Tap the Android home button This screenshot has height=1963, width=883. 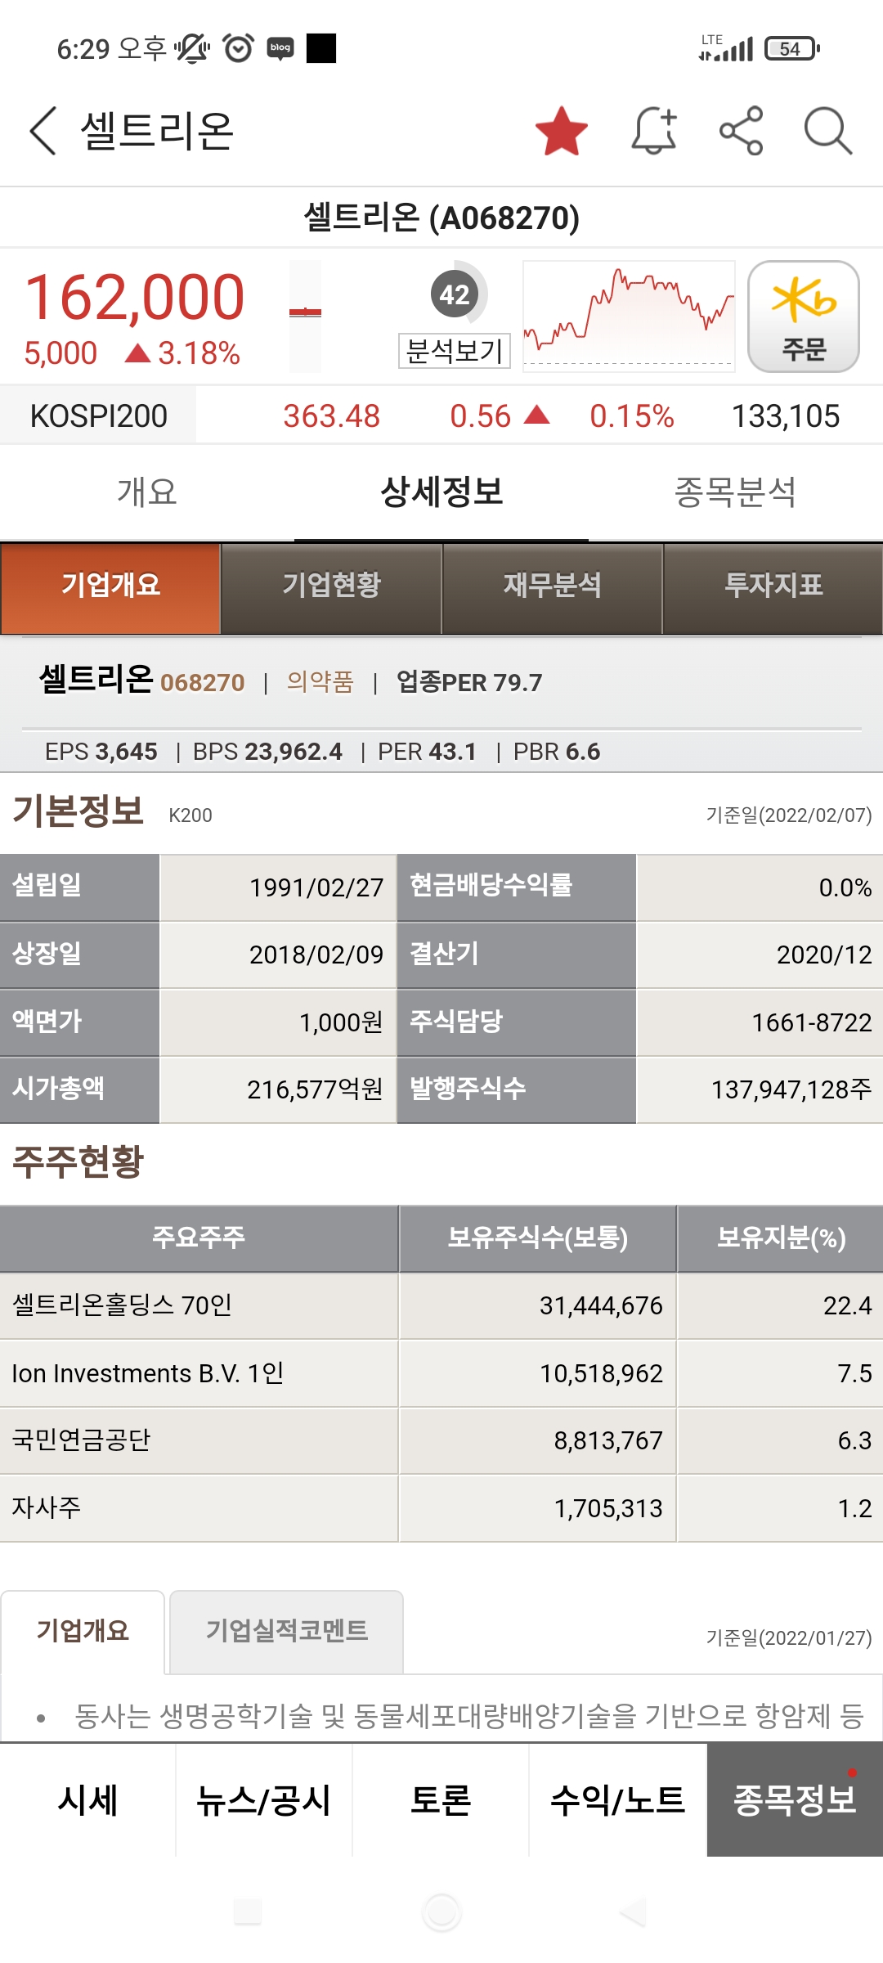(441, 1912)
